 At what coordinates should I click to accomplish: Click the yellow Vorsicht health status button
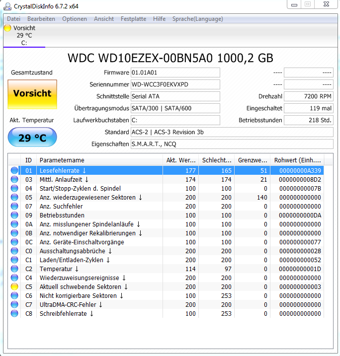32,94
